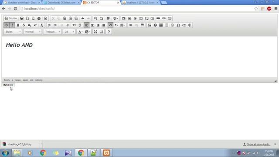
Task: Open the spell checker dropdown
Action: (116, 18)
